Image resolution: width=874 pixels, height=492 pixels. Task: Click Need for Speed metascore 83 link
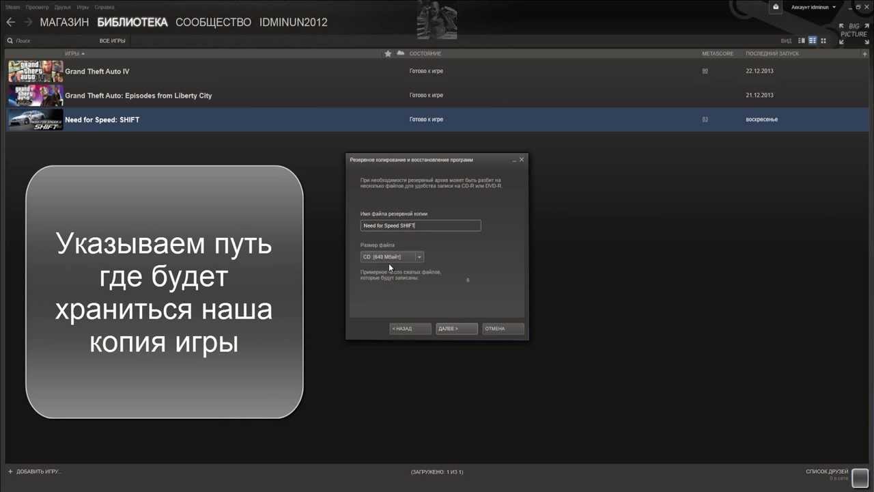705,120
